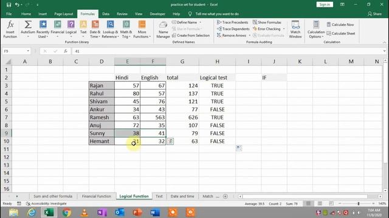Switch to the Developer tab

[x=157, y=14]
